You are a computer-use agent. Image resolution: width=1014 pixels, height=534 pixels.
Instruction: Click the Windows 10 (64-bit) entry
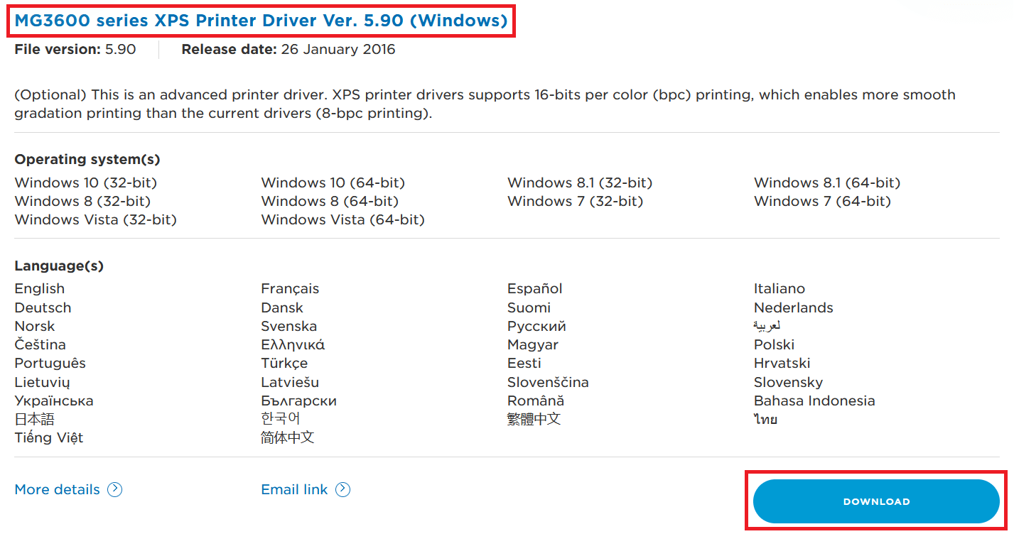coord(333,182)
